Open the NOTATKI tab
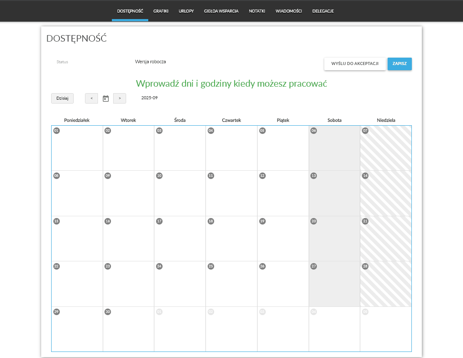Image resolution: width=463 pixels, height=358 pixels. click(x=257, y=11)
